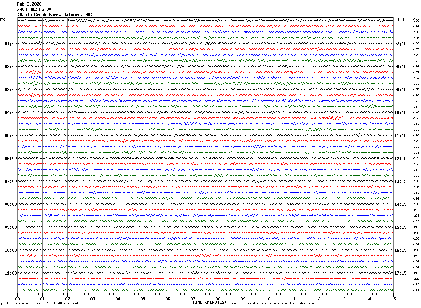The width and height of the screenshot is (421, 308).
Task: Click the 08:15 UTC time label
Action: click(400, 67)
